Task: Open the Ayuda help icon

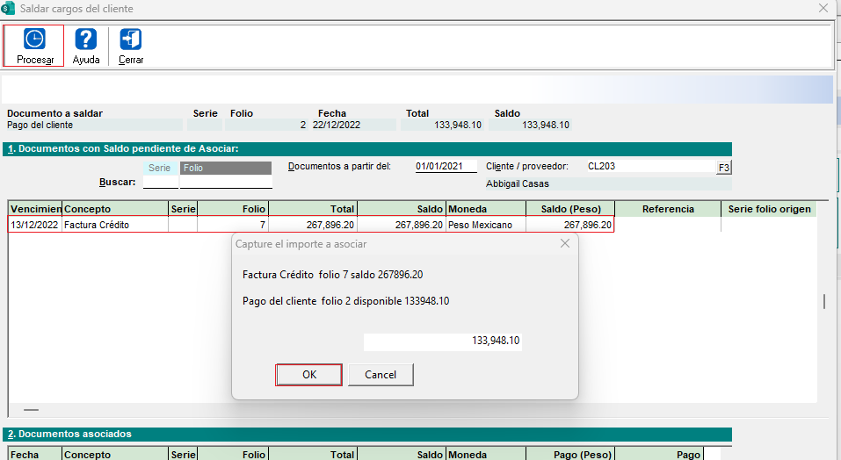Action: (x=85, y=40)
